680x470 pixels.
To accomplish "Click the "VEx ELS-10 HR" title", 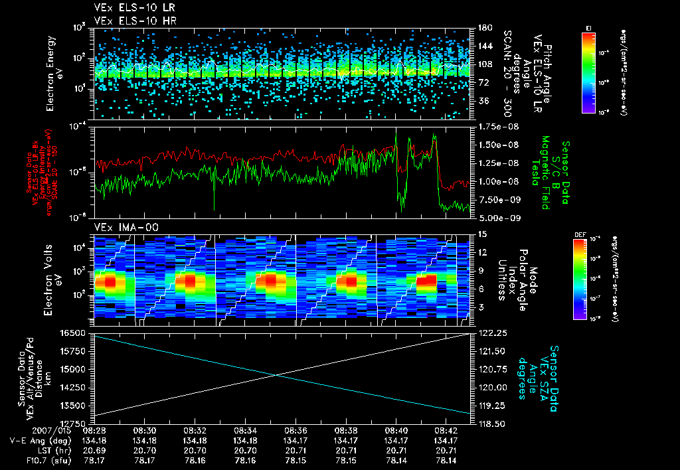I will 135,21.
